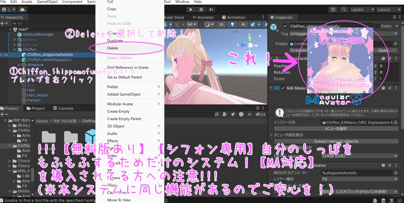
Task: Open the Layers dropdown
Action: pyautogui.click(x=362, y=9)
